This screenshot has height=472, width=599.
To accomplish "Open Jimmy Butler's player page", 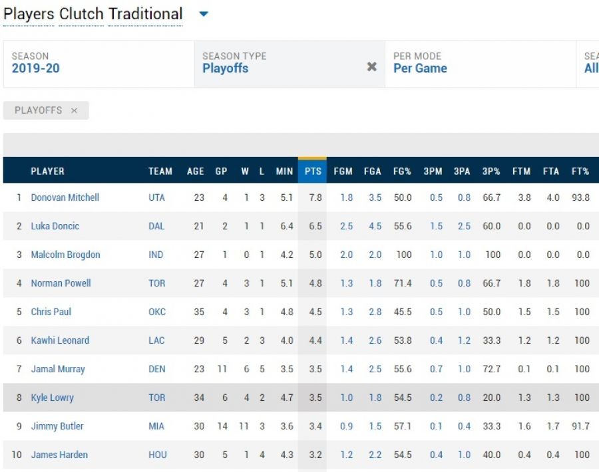I will pyautogui.click(x=57, y=426).
